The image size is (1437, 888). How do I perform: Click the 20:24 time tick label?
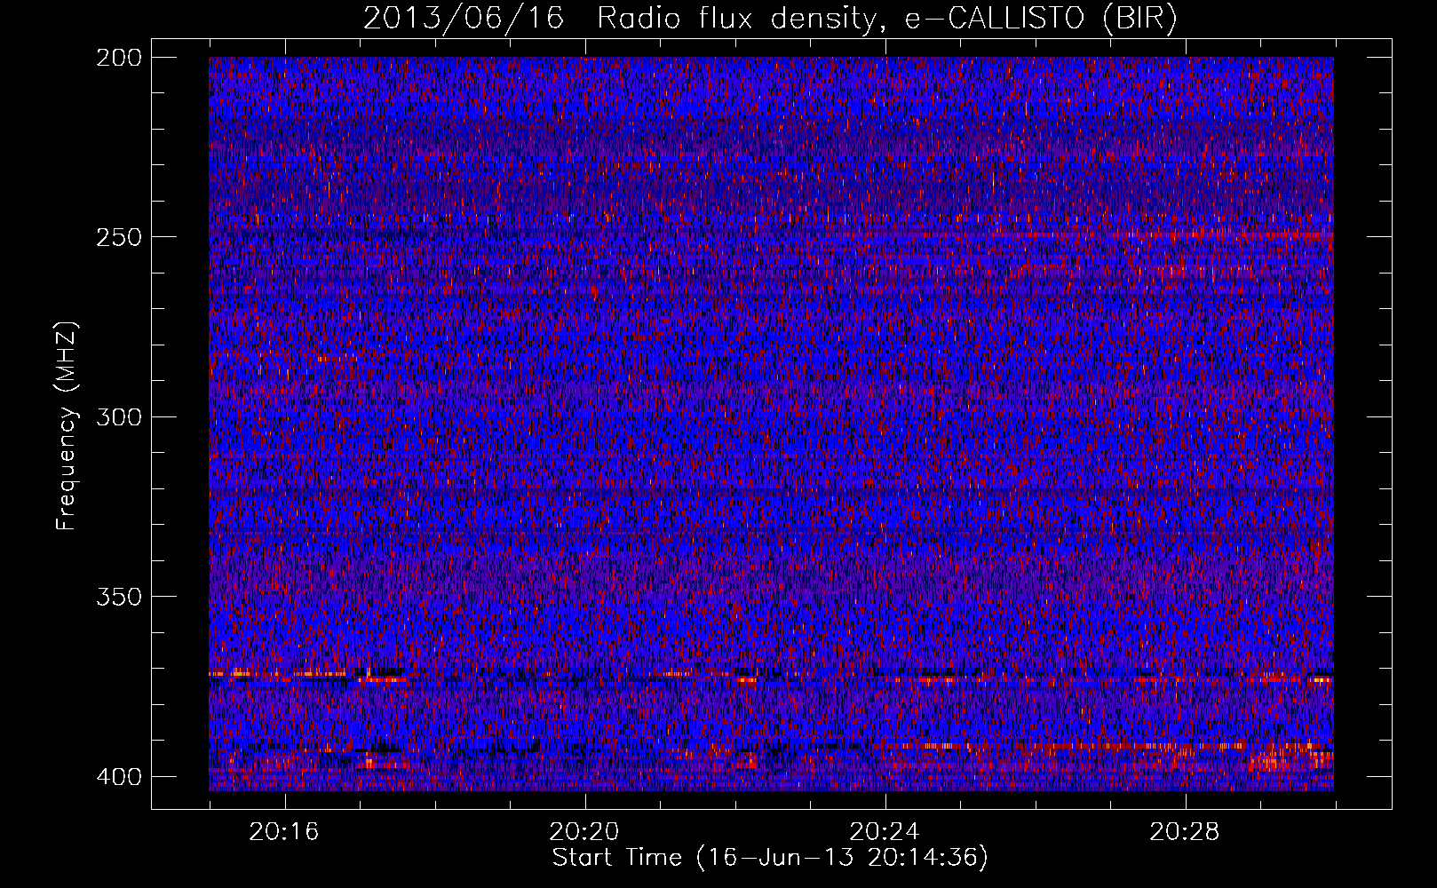(x=884, y=832)
